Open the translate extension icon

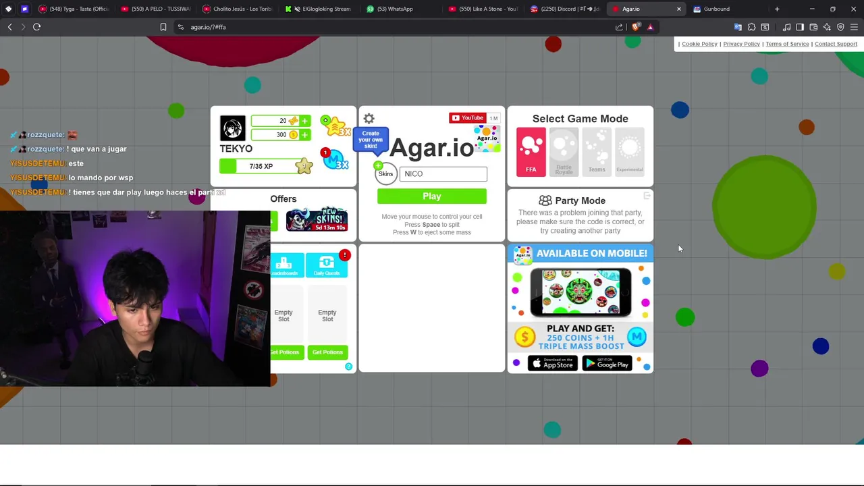click(x=738, y=27)
